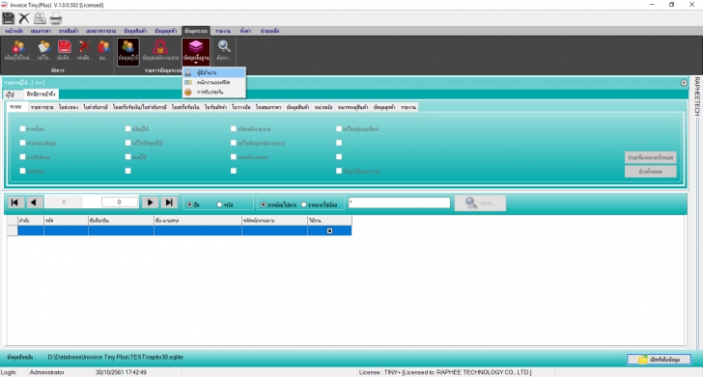Open the first ribbon menu tab on the left
703x377 pixels.
[14, 31]
